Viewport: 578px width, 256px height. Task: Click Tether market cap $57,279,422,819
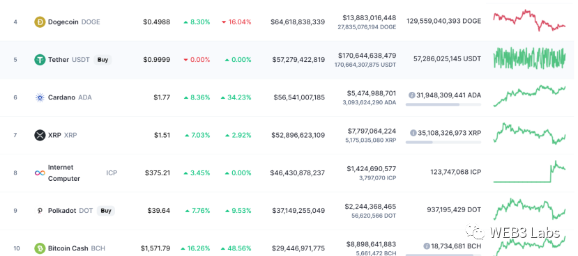pyautogui.click(x=298, y=60)
